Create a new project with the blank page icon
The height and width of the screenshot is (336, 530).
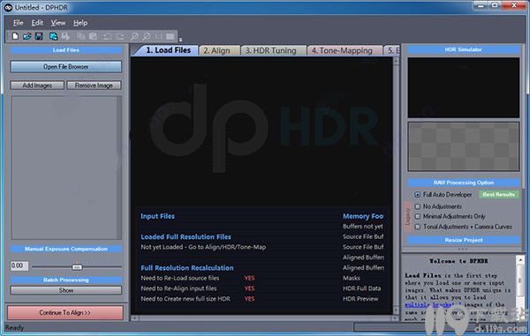[15, 36]
